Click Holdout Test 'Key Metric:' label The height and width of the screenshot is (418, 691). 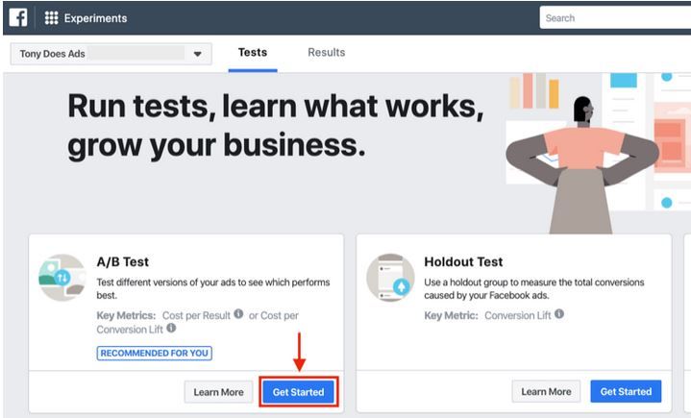[451, 315]
